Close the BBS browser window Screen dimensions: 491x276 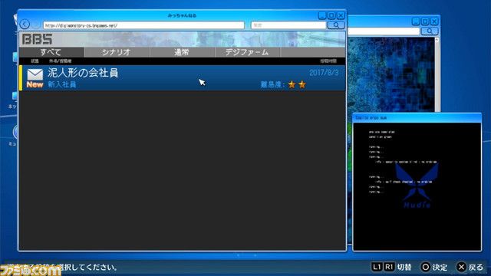341,15
